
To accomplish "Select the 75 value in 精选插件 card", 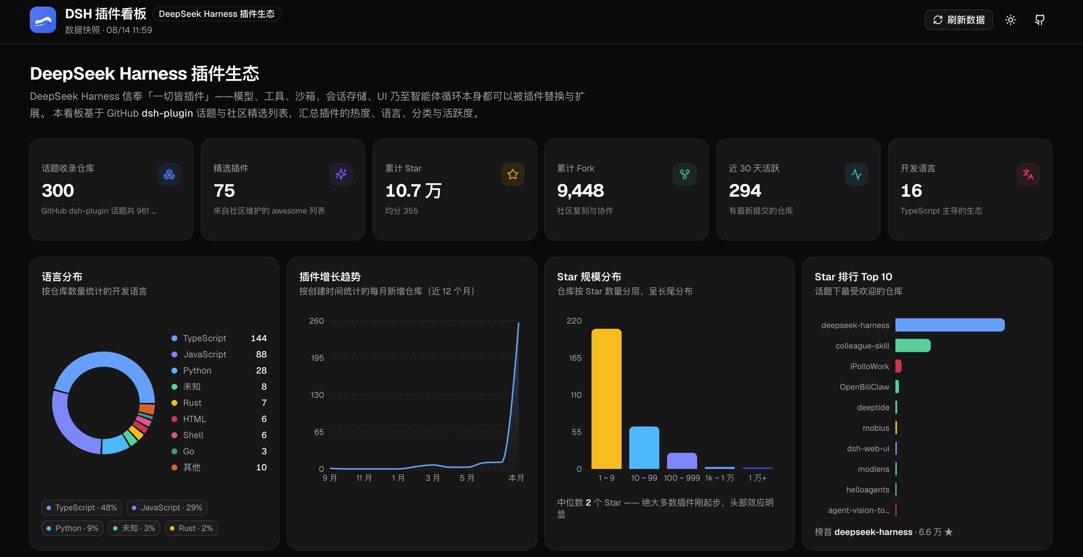I will pos(224,191).
